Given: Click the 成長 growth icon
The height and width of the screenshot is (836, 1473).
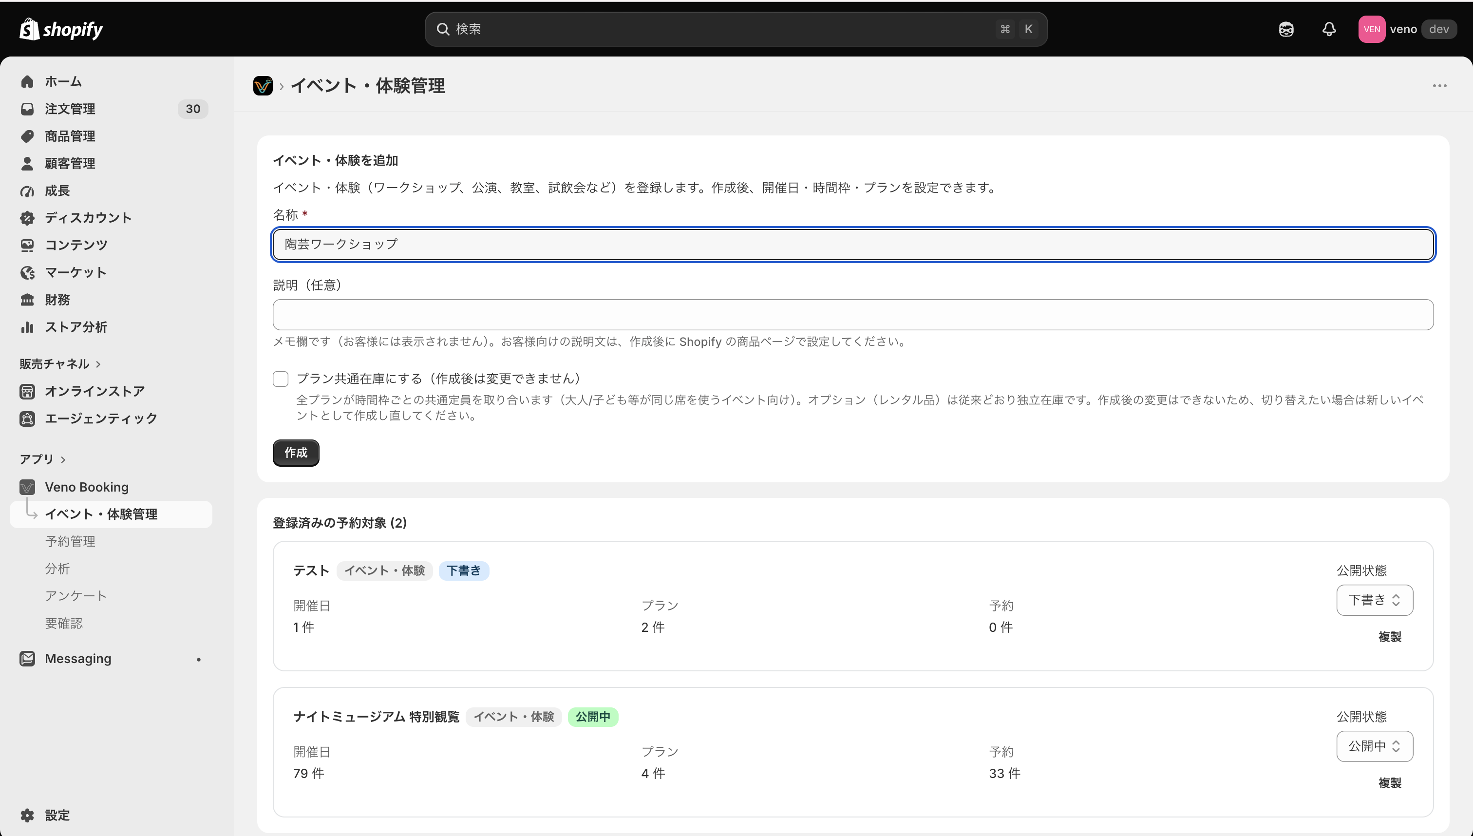Looking at the screenshot, I should point(27,190).
